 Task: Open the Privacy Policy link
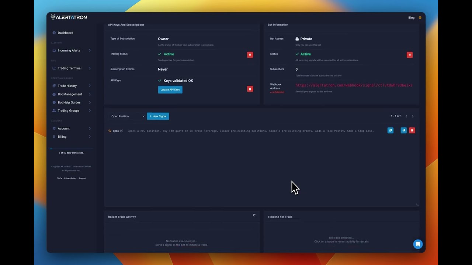pyautogui.click(x=70, y=179)
